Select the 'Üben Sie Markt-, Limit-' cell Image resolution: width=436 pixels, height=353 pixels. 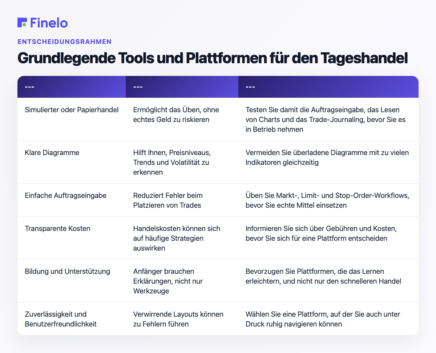328,200
